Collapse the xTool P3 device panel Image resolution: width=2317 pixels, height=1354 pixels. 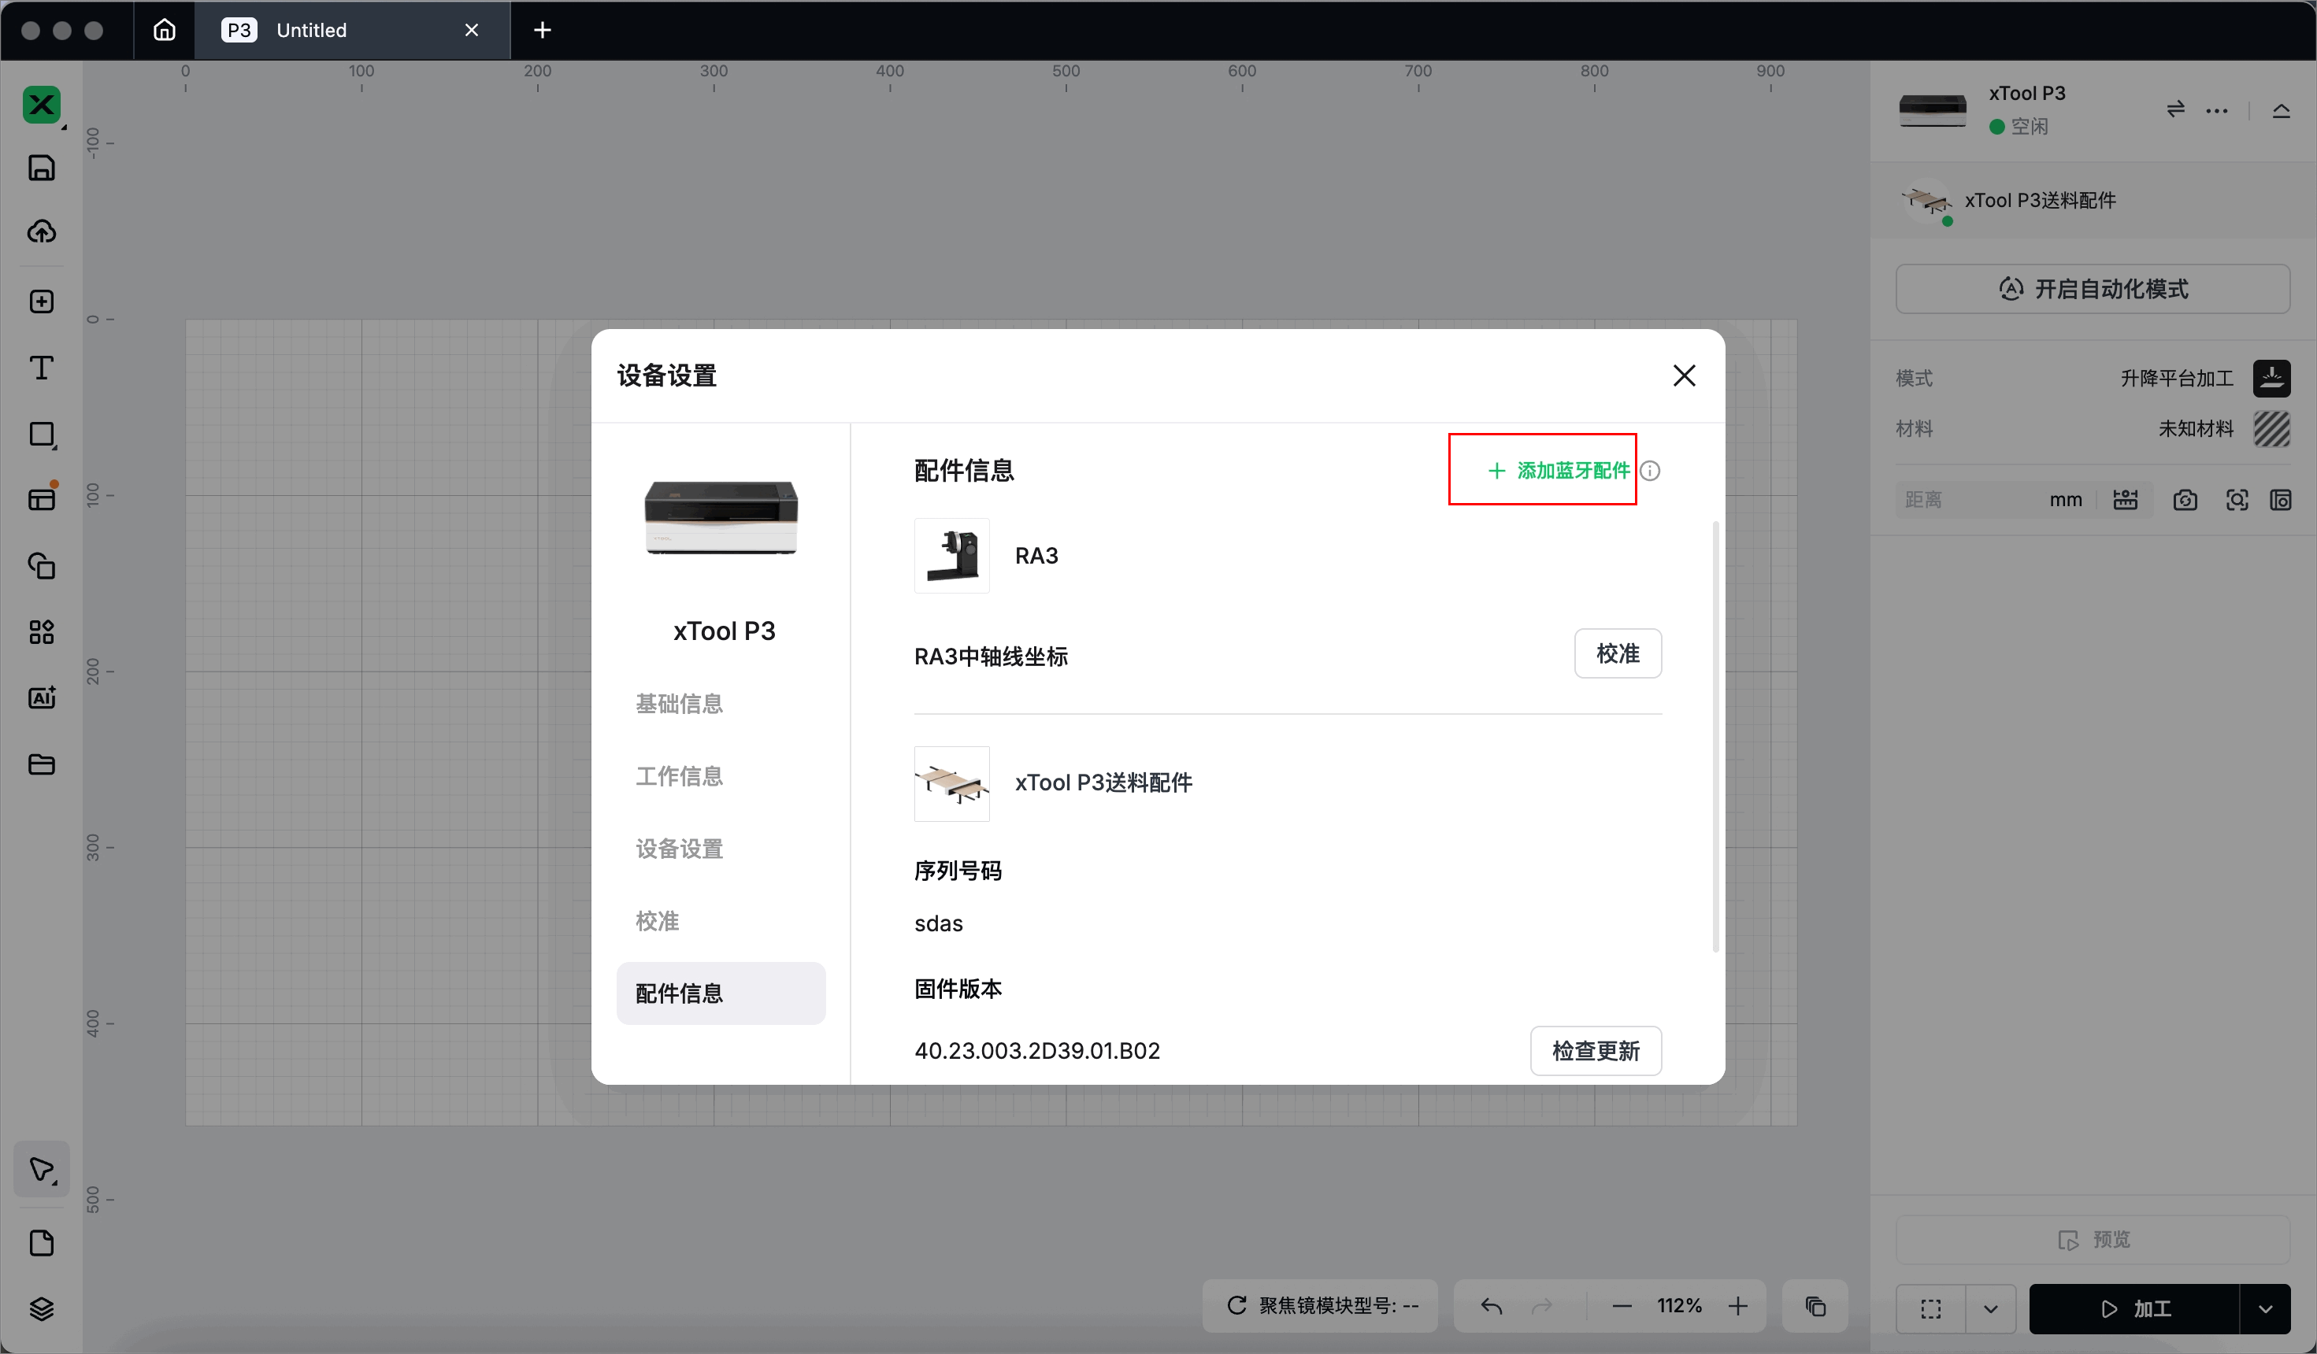[x=2281, y=111]
